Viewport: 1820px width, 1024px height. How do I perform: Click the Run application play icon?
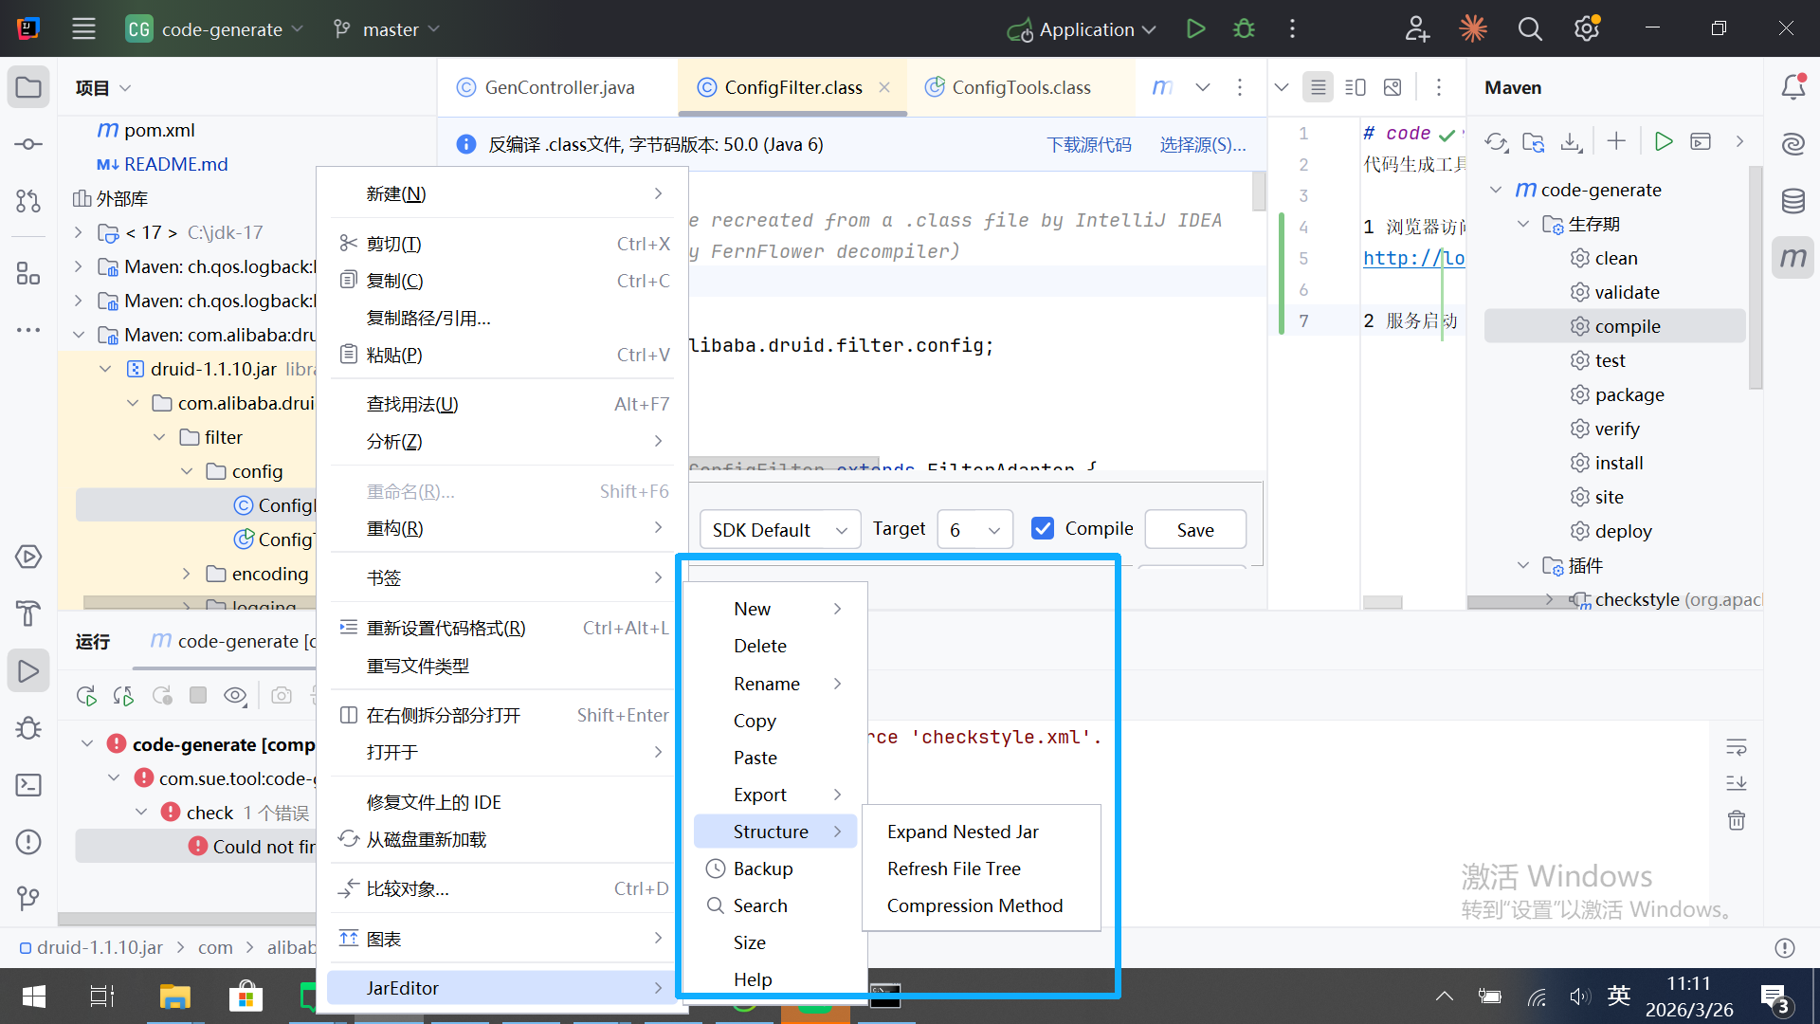pyautogui.click(x=1195, y=28)
